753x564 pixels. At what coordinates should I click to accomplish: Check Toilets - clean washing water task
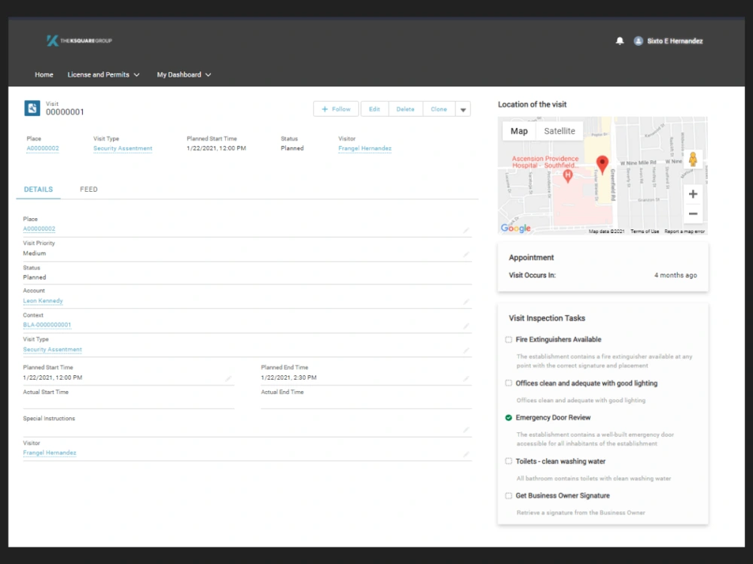(x=508, y=462)
